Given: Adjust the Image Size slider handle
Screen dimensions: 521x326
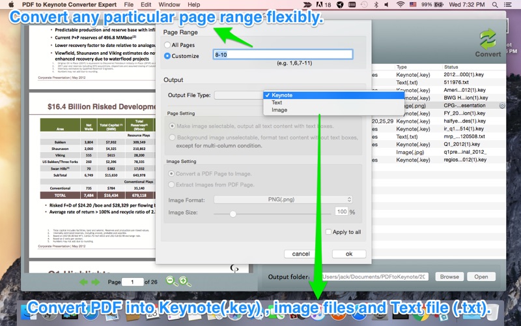Looking at the screenshot, I should [233, 214].
